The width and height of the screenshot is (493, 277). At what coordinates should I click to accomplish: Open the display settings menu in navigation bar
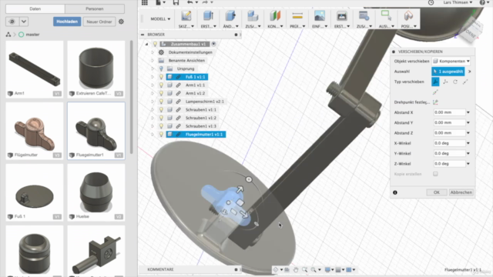(329, 269)
